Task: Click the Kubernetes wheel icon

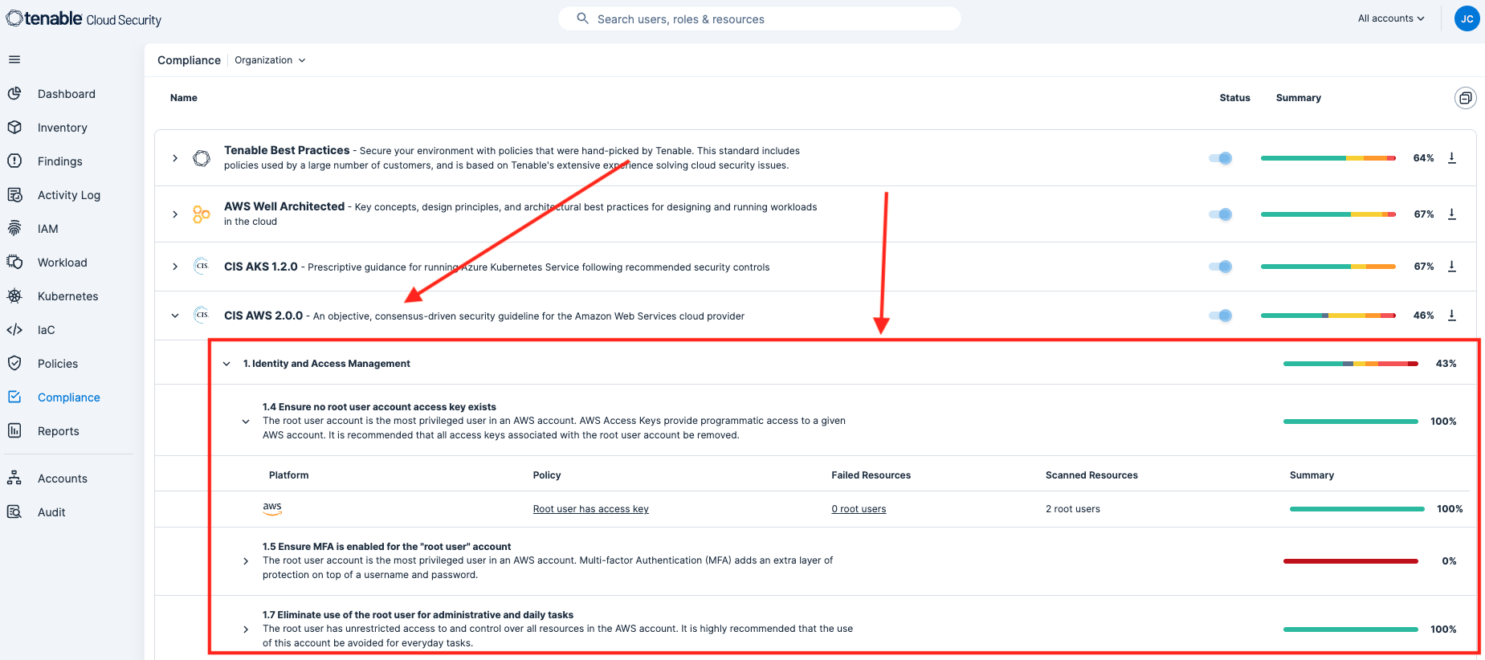Action: pos(14,296)
